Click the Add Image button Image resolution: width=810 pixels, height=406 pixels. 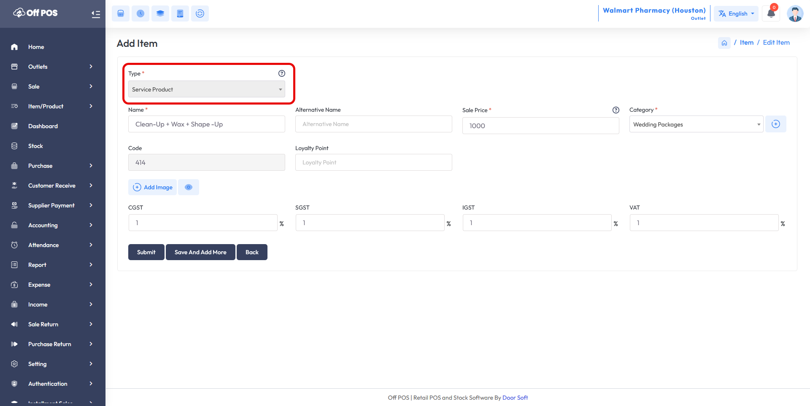(x=153, y=187)
